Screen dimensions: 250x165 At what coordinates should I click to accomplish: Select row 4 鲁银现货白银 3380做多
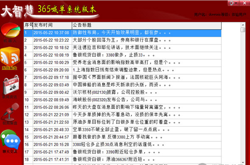122,55
